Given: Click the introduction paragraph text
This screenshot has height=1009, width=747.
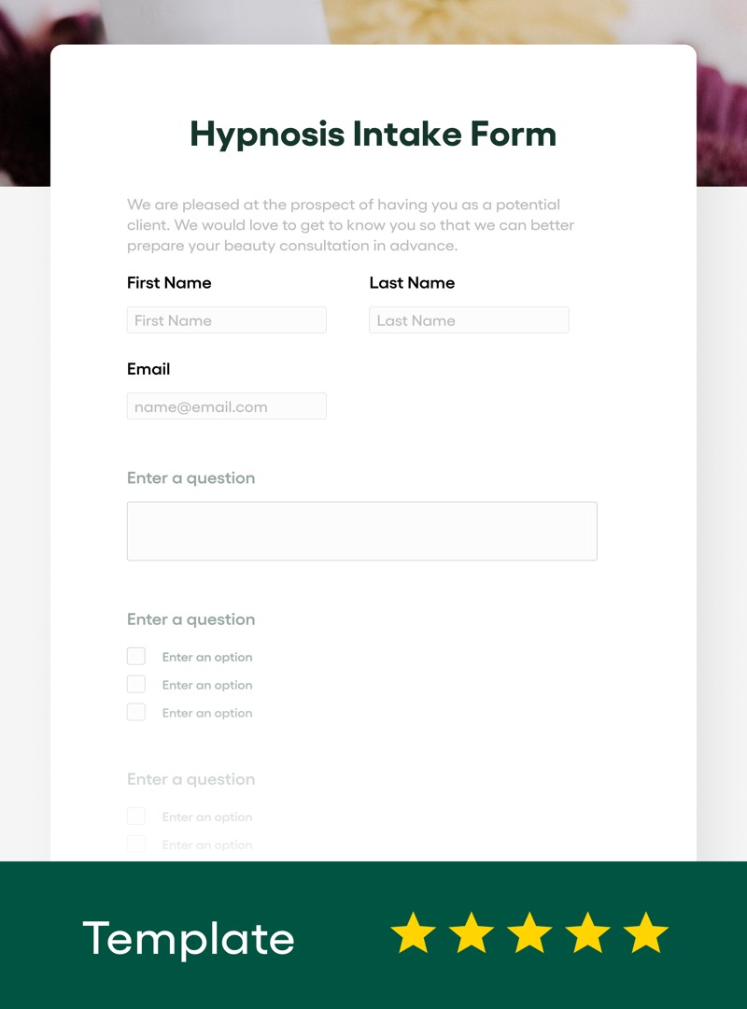Looking at the screenshot, I should coord(350,224).
